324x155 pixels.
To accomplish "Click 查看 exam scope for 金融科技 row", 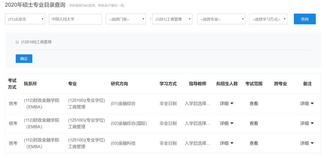I will click(x=253, y=143).
